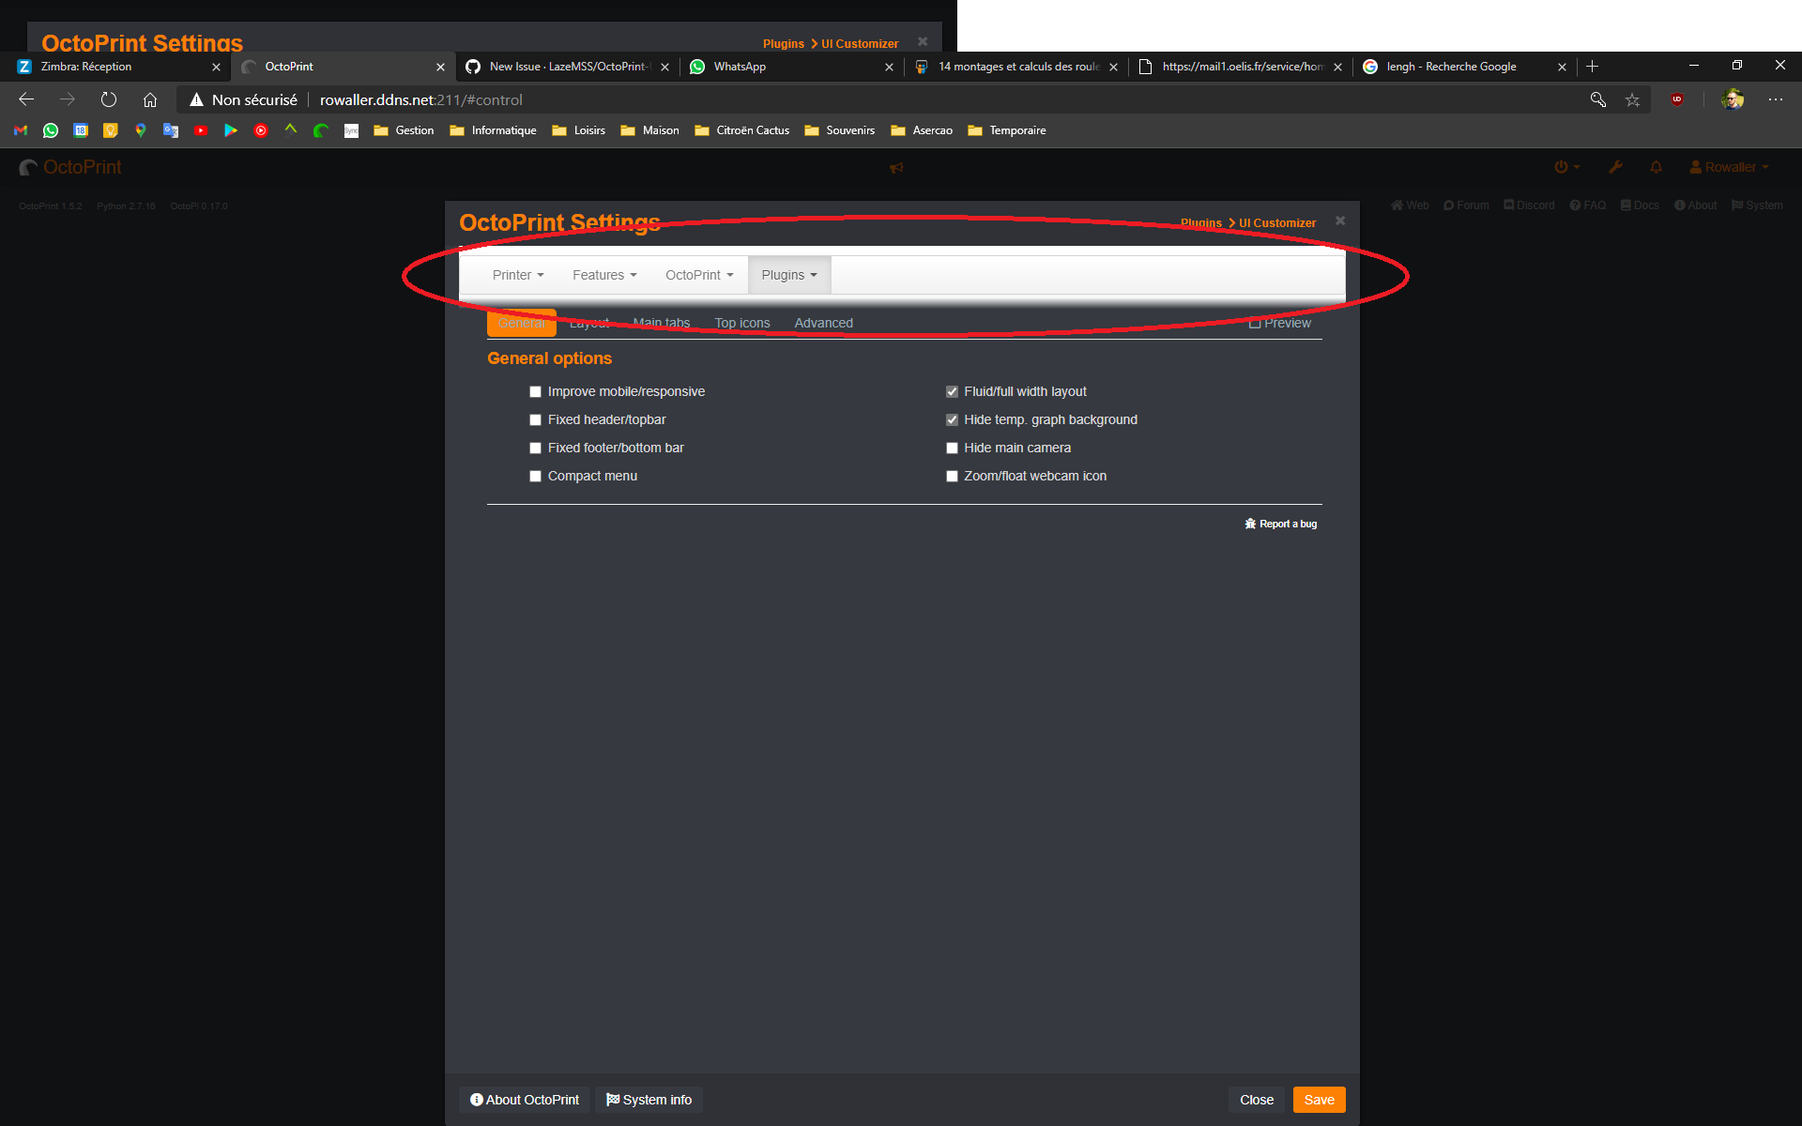
Task: Click the uBlock Origin extension icon
Action: (x=1677, y=99)
